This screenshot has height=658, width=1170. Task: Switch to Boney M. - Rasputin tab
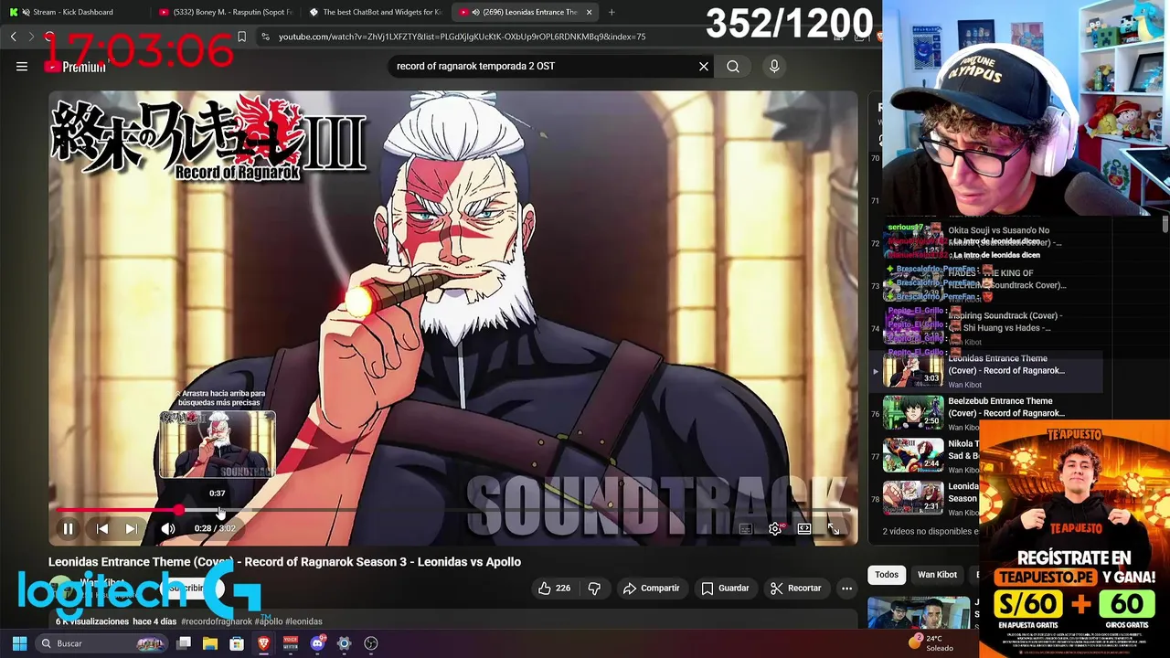click(225, 12)
